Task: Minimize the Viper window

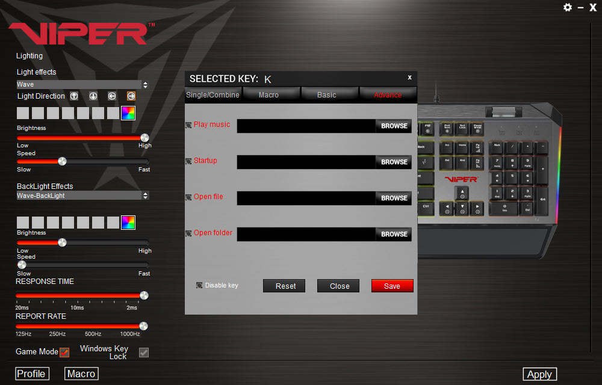Action: [x=580, y=8]
